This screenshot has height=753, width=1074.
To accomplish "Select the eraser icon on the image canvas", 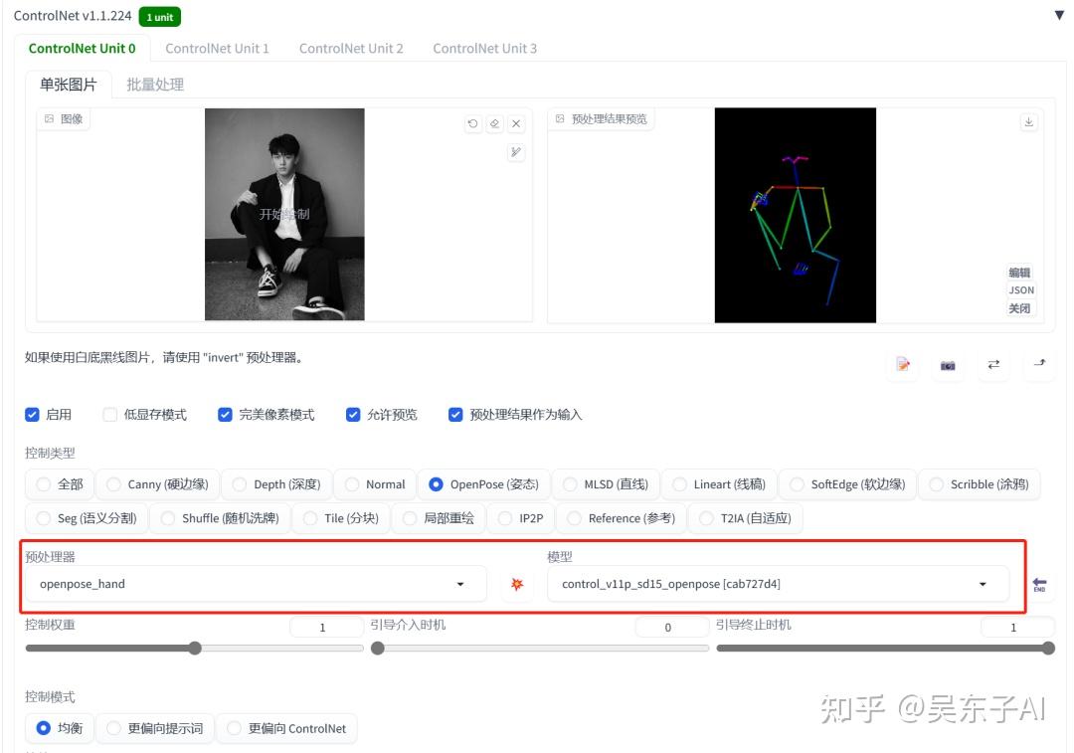I will (494, 123).
